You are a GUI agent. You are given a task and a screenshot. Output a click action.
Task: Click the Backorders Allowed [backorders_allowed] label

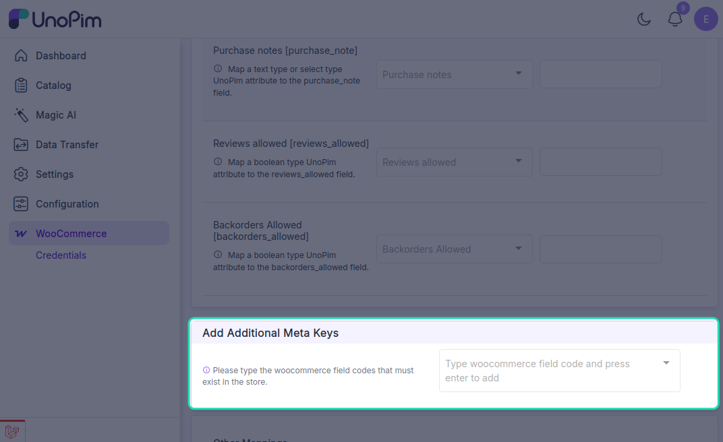(x=260, y=230)
